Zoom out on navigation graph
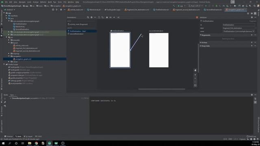Screen dimensions: 260x146 coord(195,78)
